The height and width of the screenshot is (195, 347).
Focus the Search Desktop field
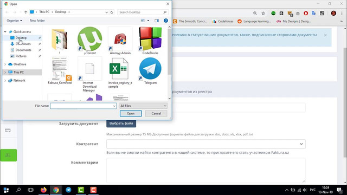(143, 12)
